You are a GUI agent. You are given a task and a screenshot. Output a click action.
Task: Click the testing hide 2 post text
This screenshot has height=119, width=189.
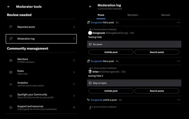pyautogui.click(x=96, y=76)
